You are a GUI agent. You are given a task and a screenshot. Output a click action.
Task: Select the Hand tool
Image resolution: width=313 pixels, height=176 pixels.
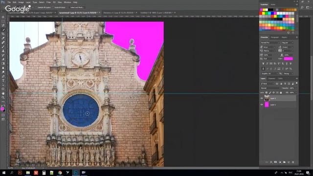[3, 93]
